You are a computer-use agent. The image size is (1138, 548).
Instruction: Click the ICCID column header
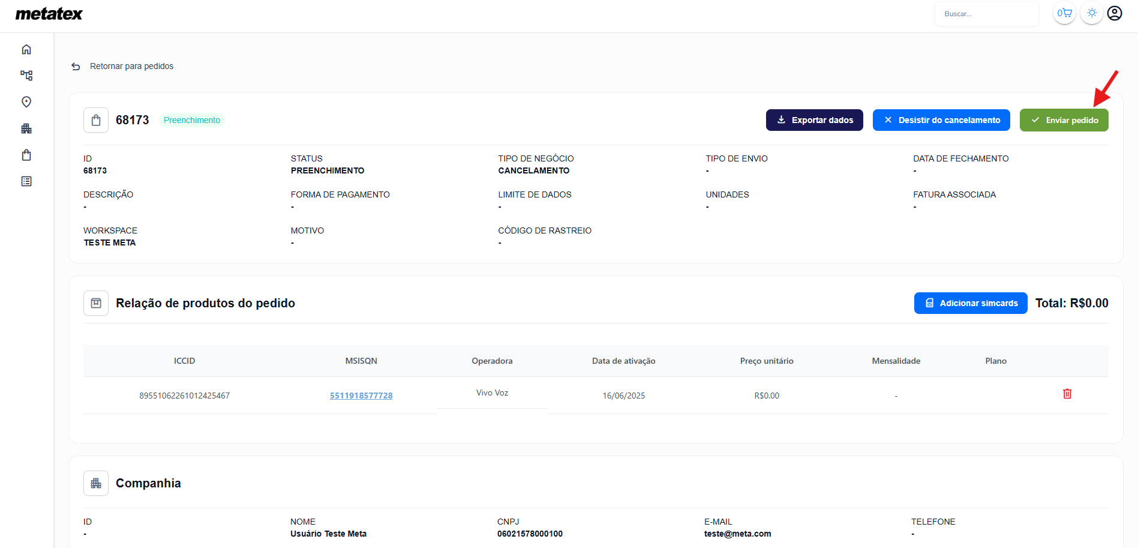[184, 361]
